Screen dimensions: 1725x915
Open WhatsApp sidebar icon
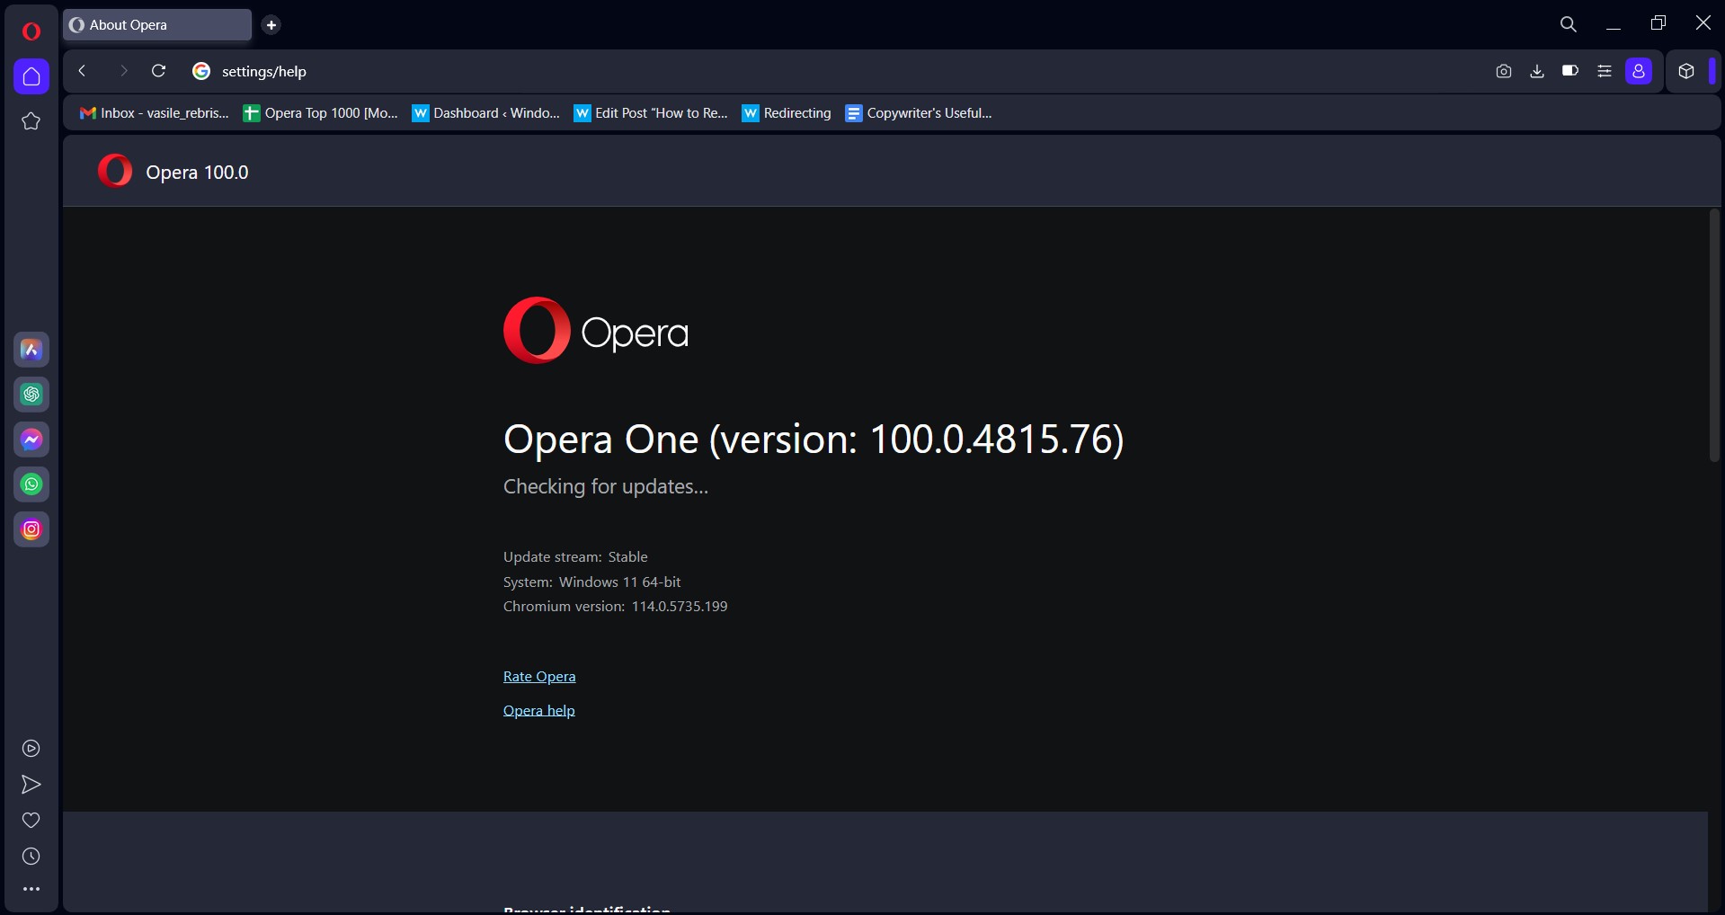tap(31, 484)
